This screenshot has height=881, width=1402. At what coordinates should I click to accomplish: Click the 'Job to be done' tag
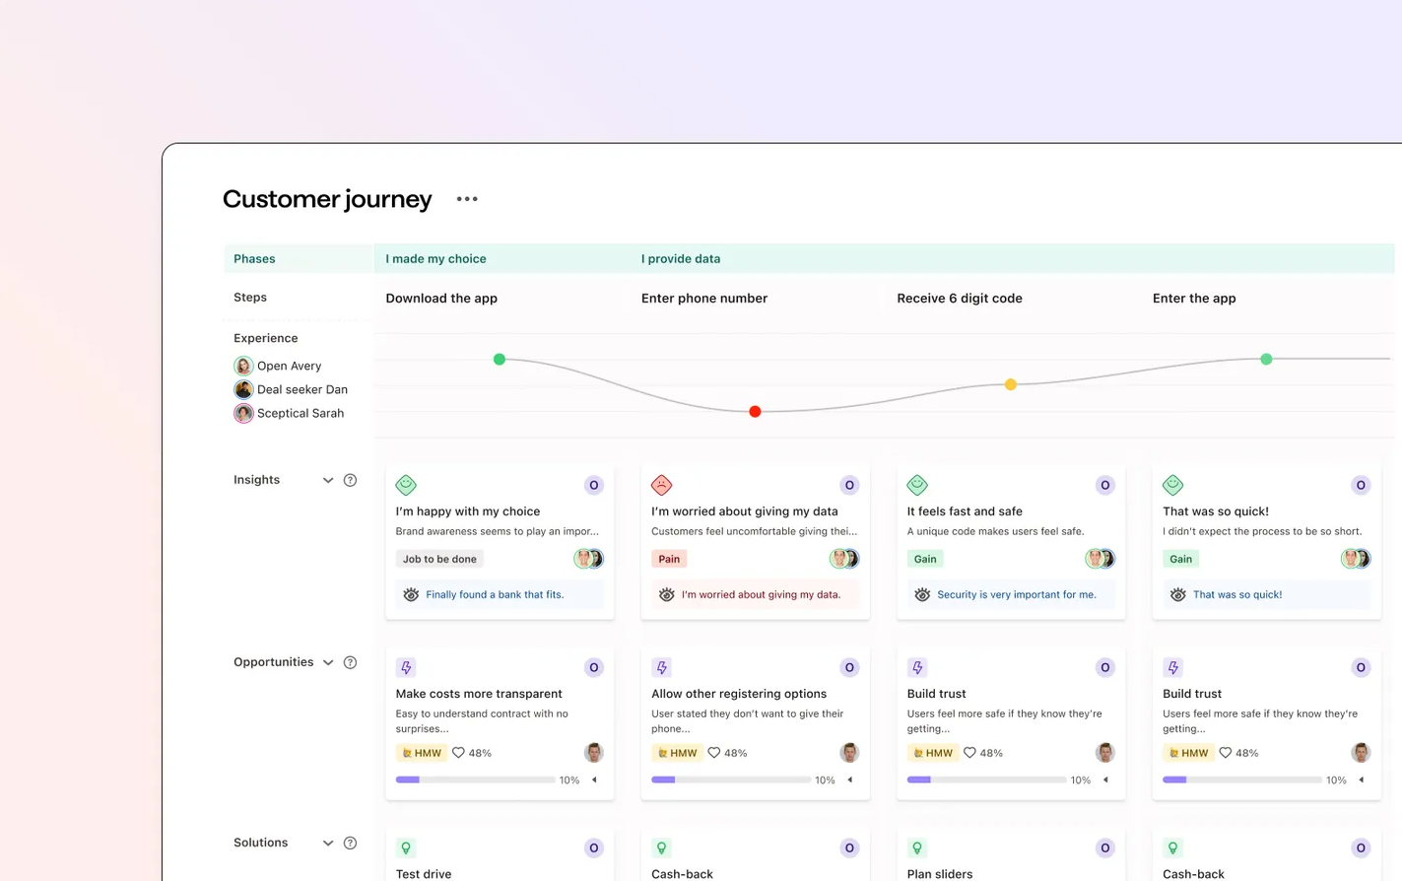(x=439, y=559)
